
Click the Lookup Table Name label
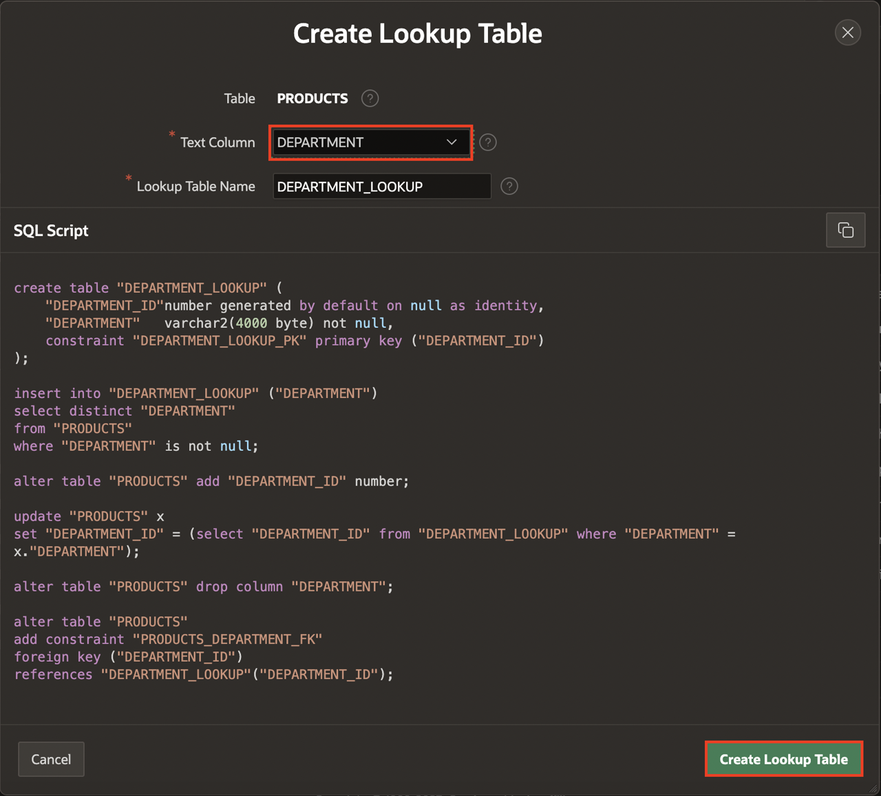[195, 187]
